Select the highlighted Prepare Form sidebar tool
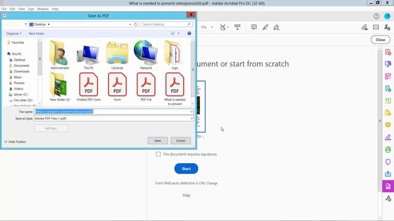The height and width of the screenshot is (221, 394). point(388,186)
